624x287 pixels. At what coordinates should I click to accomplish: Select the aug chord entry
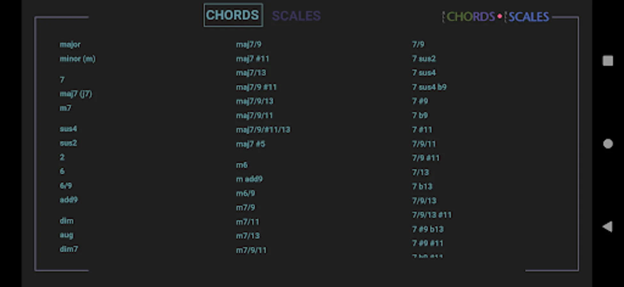[66, 235]
